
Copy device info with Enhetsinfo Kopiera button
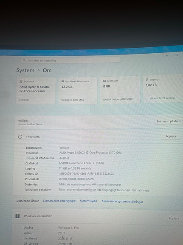point(171,136)
